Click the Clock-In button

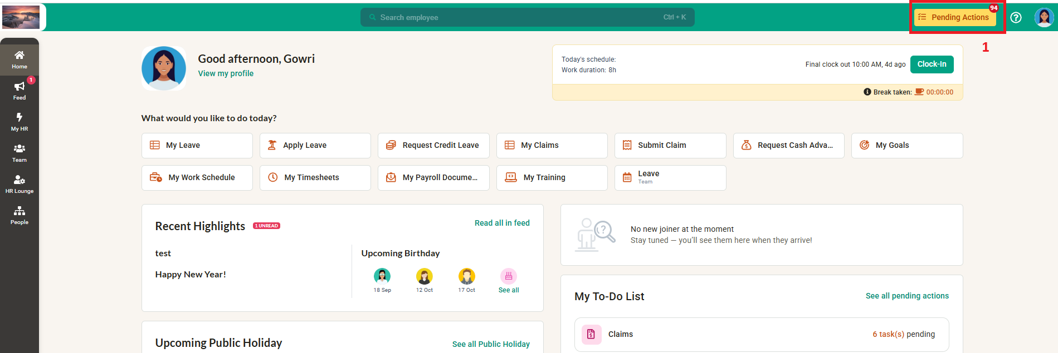click(932, 64)
